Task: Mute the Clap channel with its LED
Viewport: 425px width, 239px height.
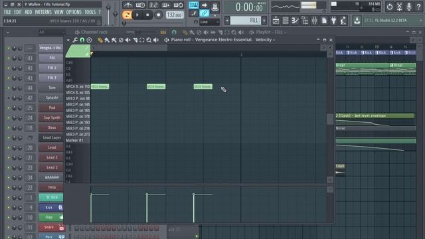Action: click(x=9, y=217)
